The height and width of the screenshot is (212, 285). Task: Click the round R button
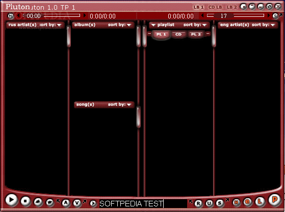point(198,203)
